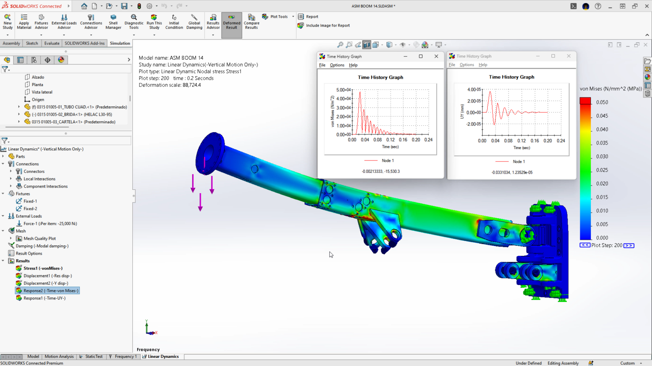
Task: Open the Frequency 1 study tab
Action: tap(123, 357)
